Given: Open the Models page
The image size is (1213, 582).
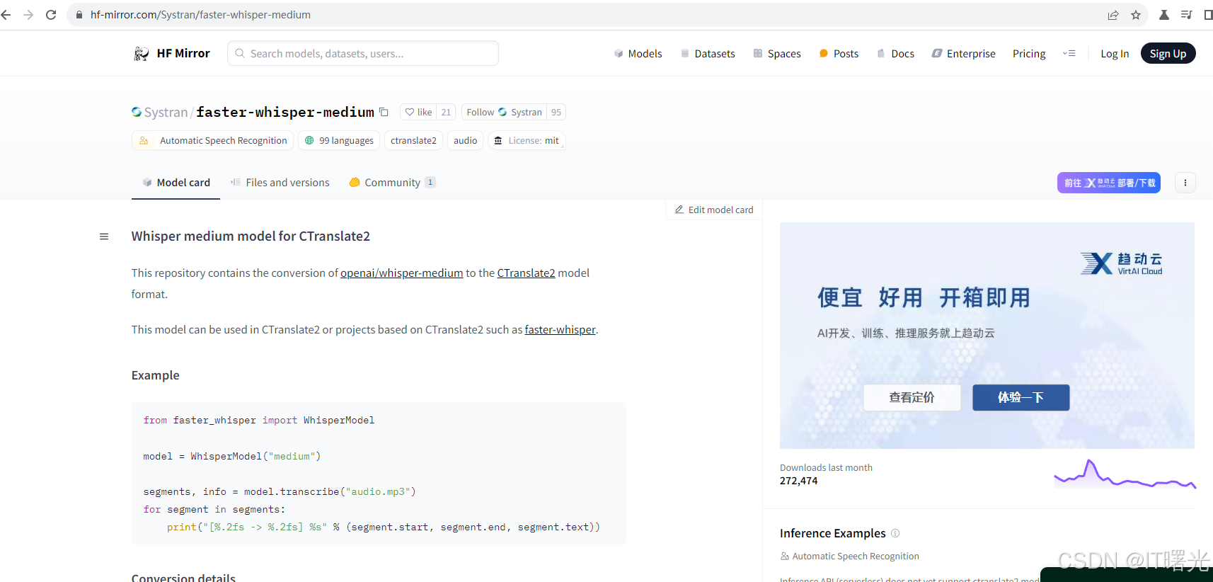Looking at the screenshot, I should (x=638, y=54).
